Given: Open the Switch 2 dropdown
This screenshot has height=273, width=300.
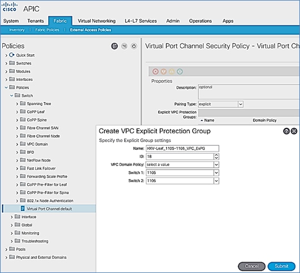Looking at the screenshot, I should coord(216,181).
